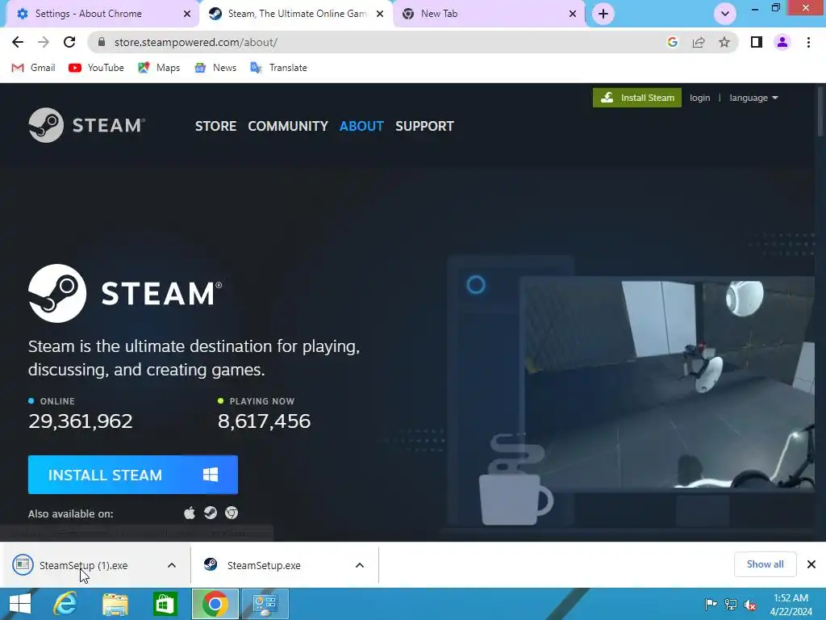Reload the Steam page

69,42
